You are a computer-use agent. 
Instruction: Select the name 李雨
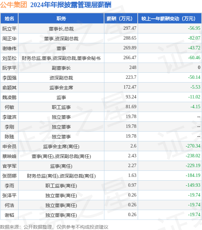click(x=9, y=186)
